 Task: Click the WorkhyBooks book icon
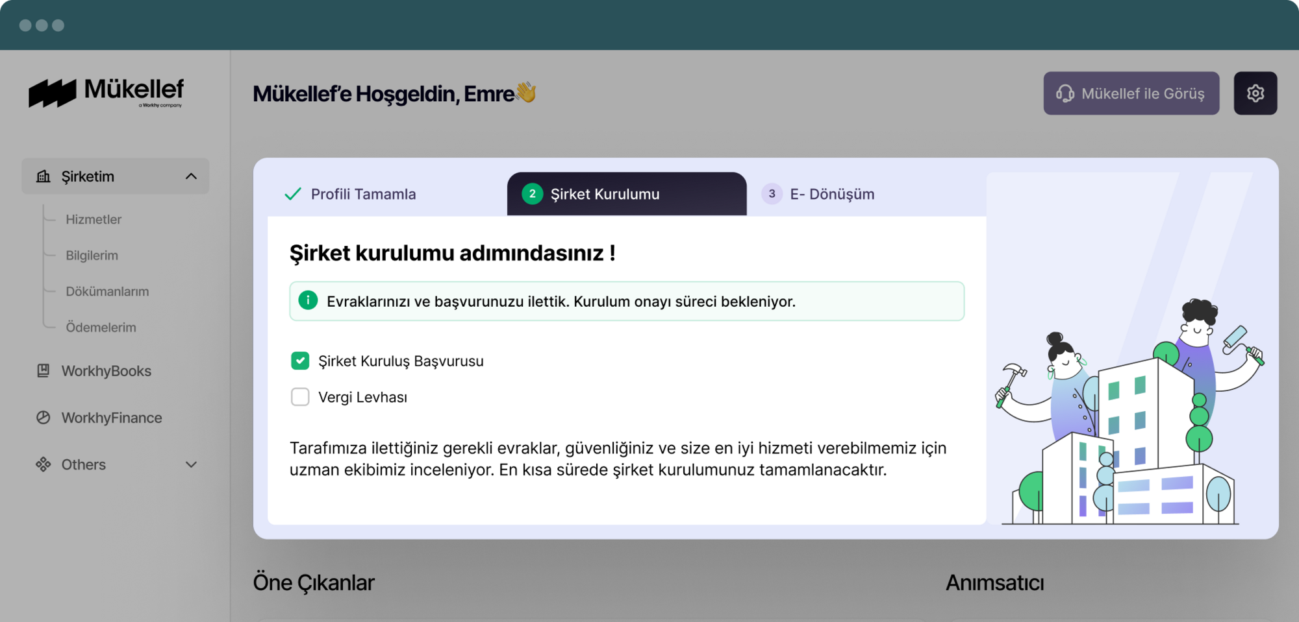point(44,371)
